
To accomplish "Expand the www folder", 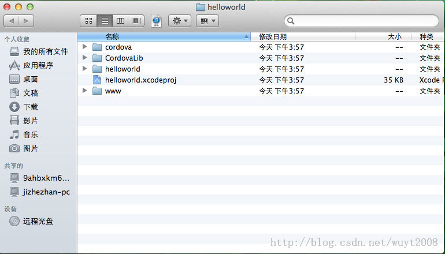I will pyautogui.click(x=85, y=91).
